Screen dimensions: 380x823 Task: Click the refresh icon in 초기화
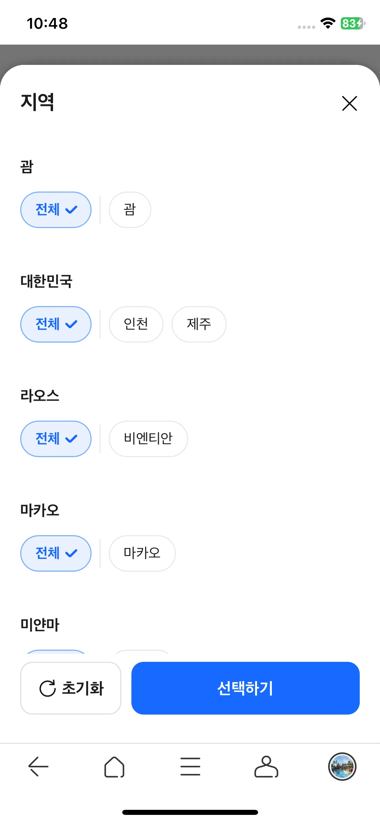click(x=48, y=688)
